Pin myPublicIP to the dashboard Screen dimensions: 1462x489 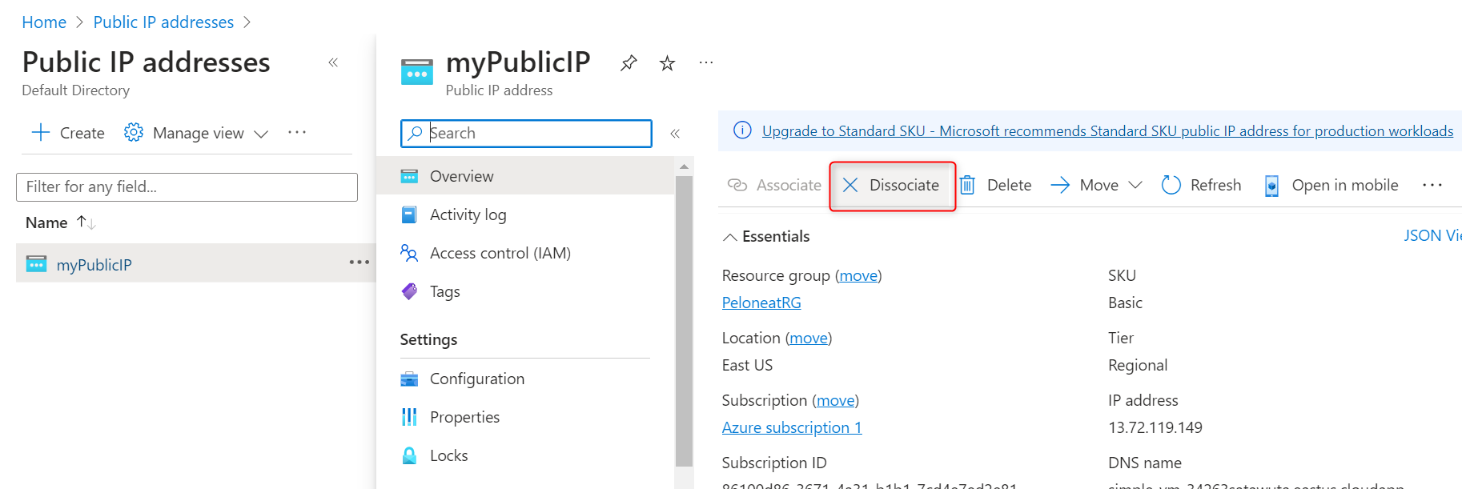point(629,62)
